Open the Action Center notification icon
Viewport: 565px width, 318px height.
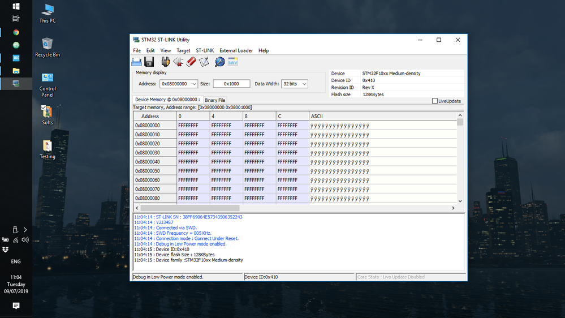(16, 306)
